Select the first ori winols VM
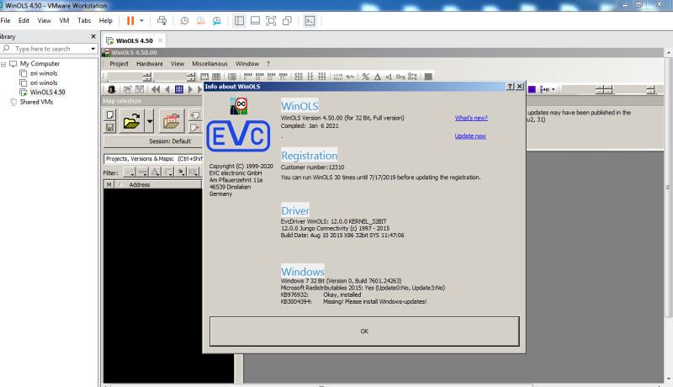673x387 pixels. 44,73
